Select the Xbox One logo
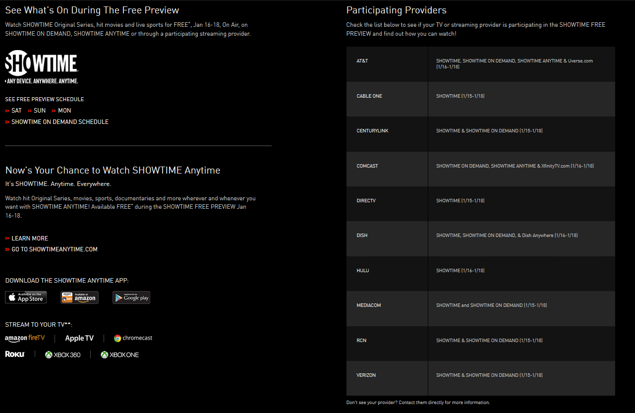 (x=120, y=354)
